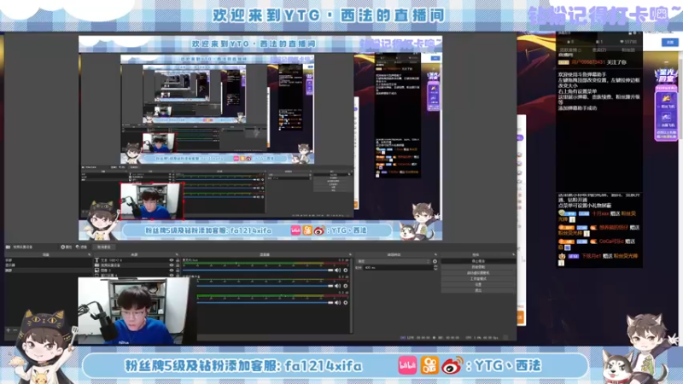Adjust the third mixer channel volume slider
The image size is (683, 384).
pyautogui.click(x=265, y=302)
